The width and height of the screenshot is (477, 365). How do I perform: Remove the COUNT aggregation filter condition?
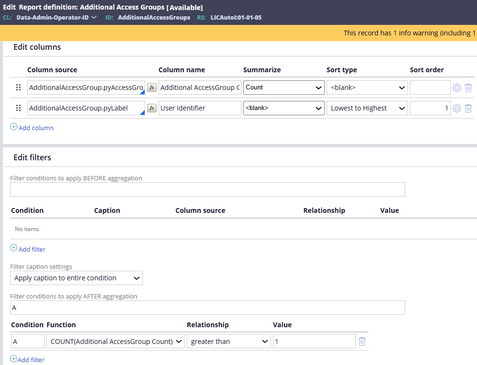coord(362,341)
